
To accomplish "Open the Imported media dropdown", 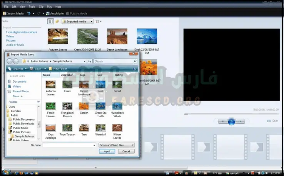I will 77,22.
